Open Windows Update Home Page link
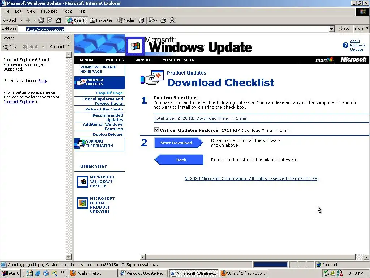370x278 pixels. [x=98, y=69]
